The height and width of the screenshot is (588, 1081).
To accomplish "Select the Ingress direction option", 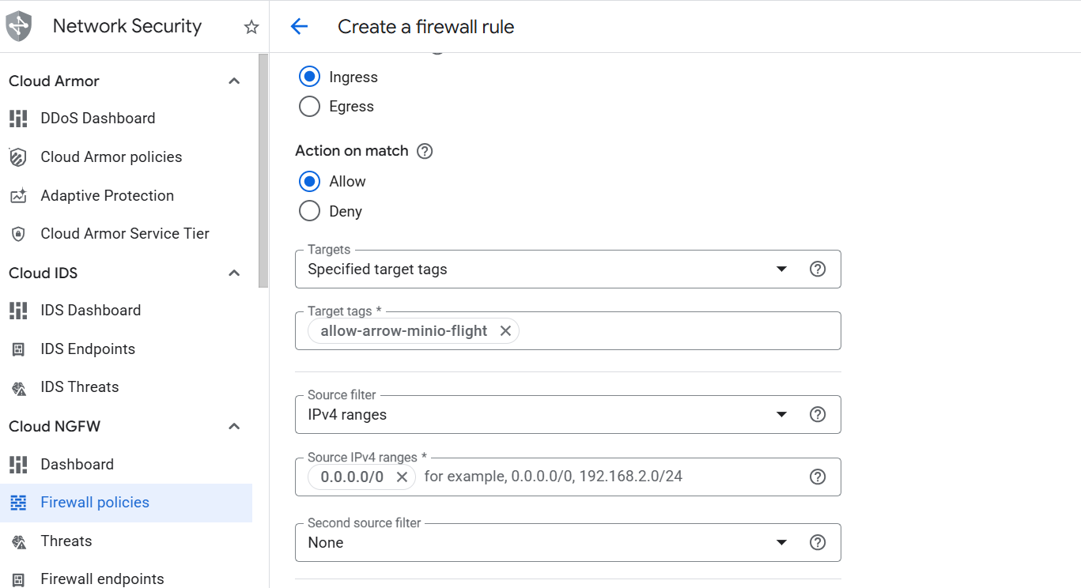I will pos(309,76).
